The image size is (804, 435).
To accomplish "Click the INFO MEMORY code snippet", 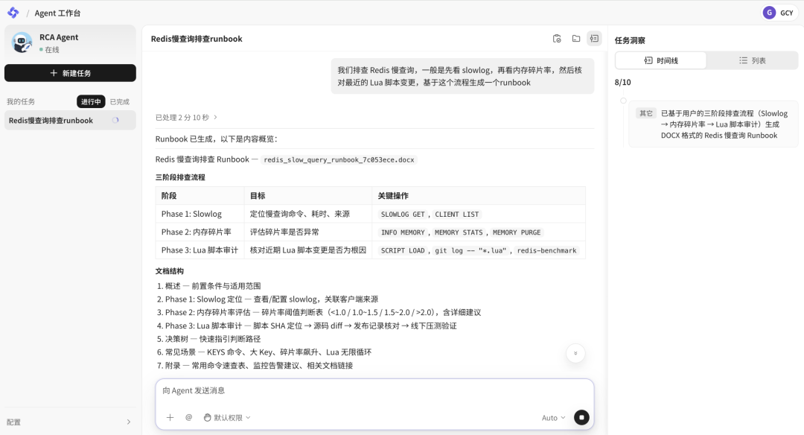I will pyautogui.click(x=403, y=232).
